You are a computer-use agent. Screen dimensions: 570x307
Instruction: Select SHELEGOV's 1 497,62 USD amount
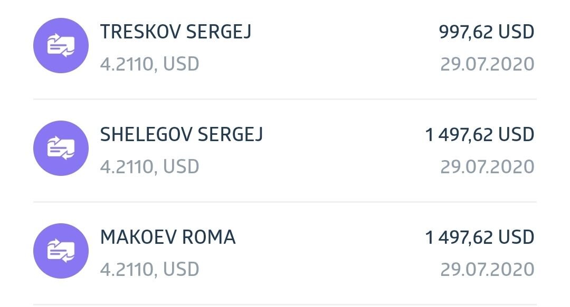(479, 135)
